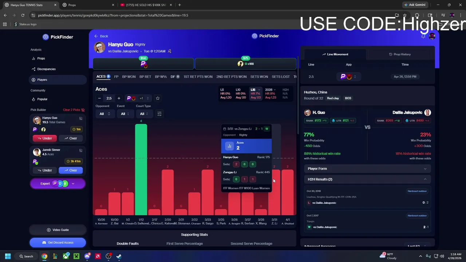
Task: Go to the Players section
Action: pos(58,80)
